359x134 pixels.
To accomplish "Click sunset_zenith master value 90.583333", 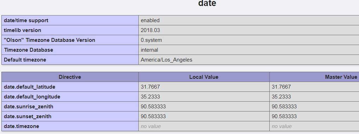I will coord(284,116).
